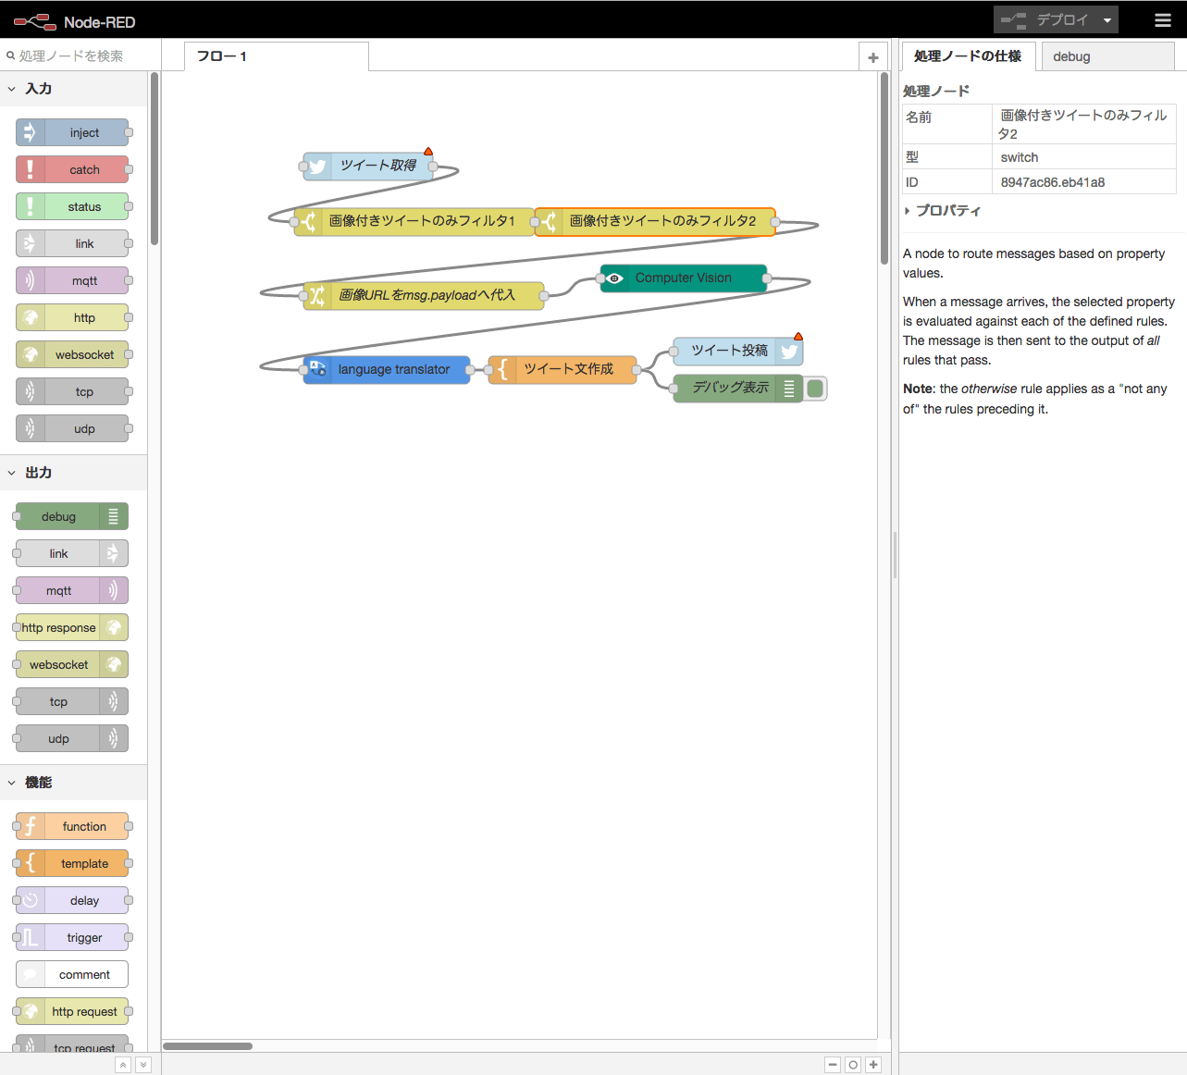Zoom in the canvas
This screenshot has height=1075, width=1187.
pos(872,1065)
